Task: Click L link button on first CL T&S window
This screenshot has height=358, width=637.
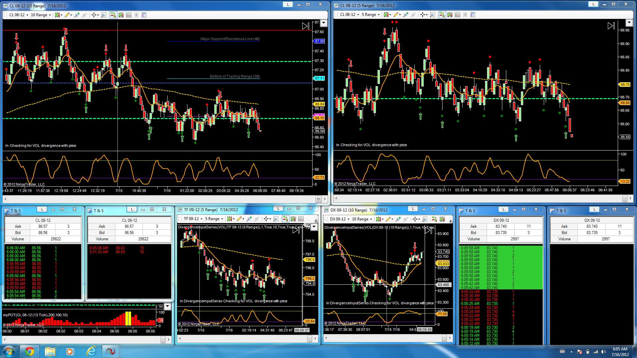Action: (42, 209)
